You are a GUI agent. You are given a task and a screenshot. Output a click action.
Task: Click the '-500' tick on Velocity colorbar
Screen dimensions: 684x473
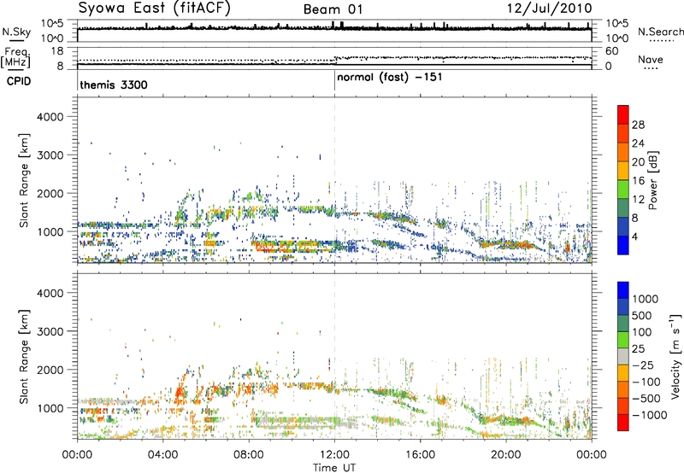(x=646, y=398)
